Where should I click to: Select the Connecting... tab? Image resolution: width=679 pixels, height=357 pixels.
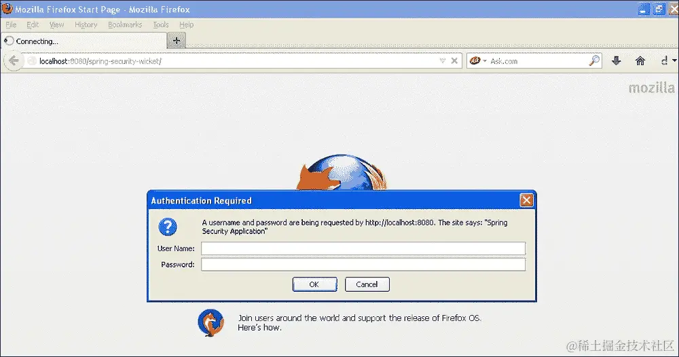pos(84,41)
